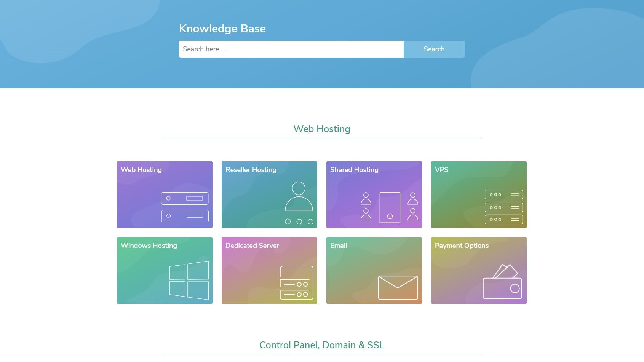Click the Dedicated Server machine icon
644x362 pixels.
click(297, 282)
